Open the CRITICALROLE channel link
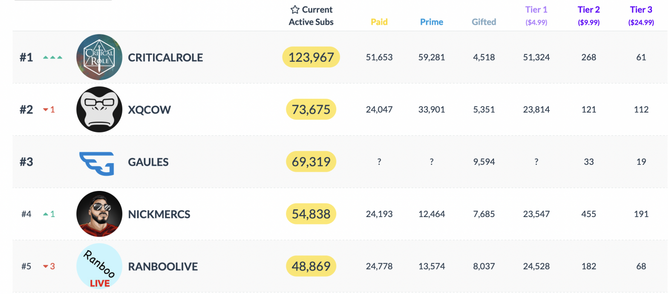The image size is (668, 294). 165,57
